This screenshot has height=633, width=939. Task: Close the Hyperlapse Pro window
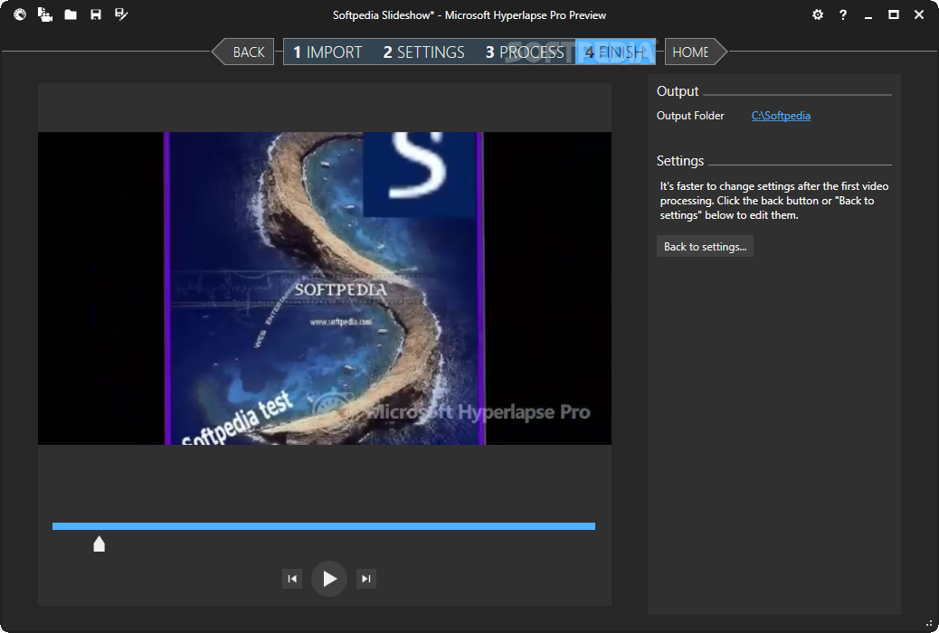click(919, 15)
